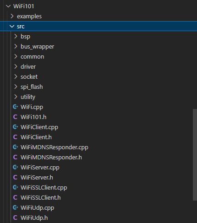Click the C++ icon beside WiFiClient.cpp
This screenshot has height=223, width=197.
(x=15, y=127)
